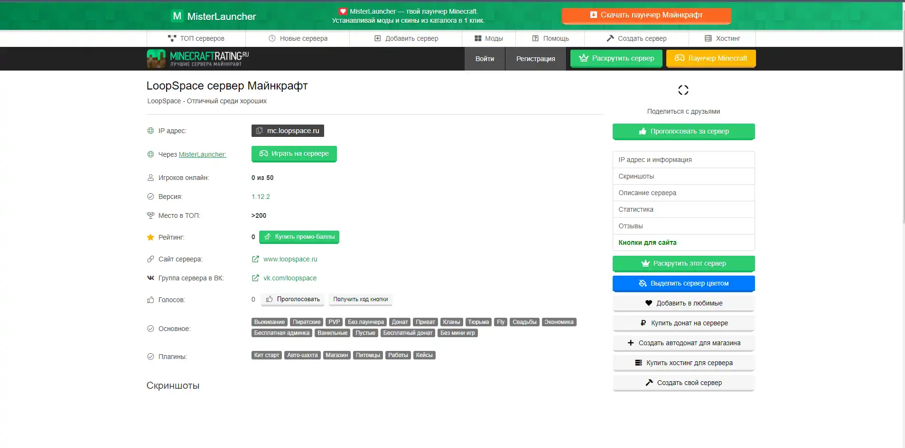Click Купить промо-баллы button
This screenshot has height=448, width=905.
pos(299,237)
